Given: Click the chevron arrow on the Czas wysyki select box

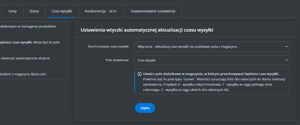Looking at the screenshot, I should click(x=287, y=60).
